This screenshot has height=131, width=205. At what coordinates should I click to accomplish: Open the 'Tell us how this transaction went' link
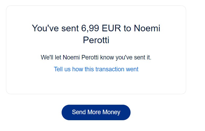click(96, 69)
